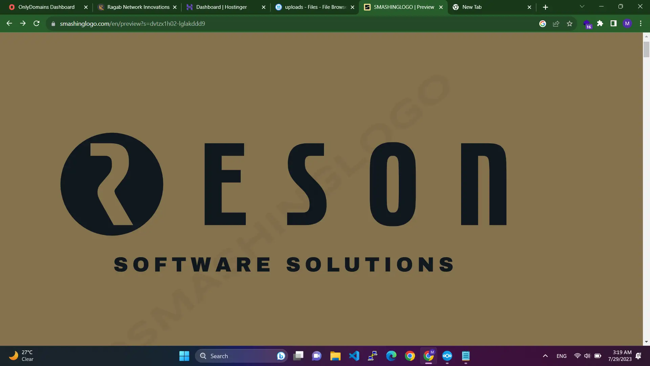
Task: Bookmark this page with star icon
Action: 569,23
